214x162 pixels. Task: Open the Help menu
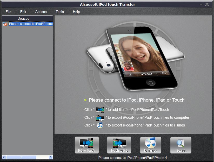[76, 12]
